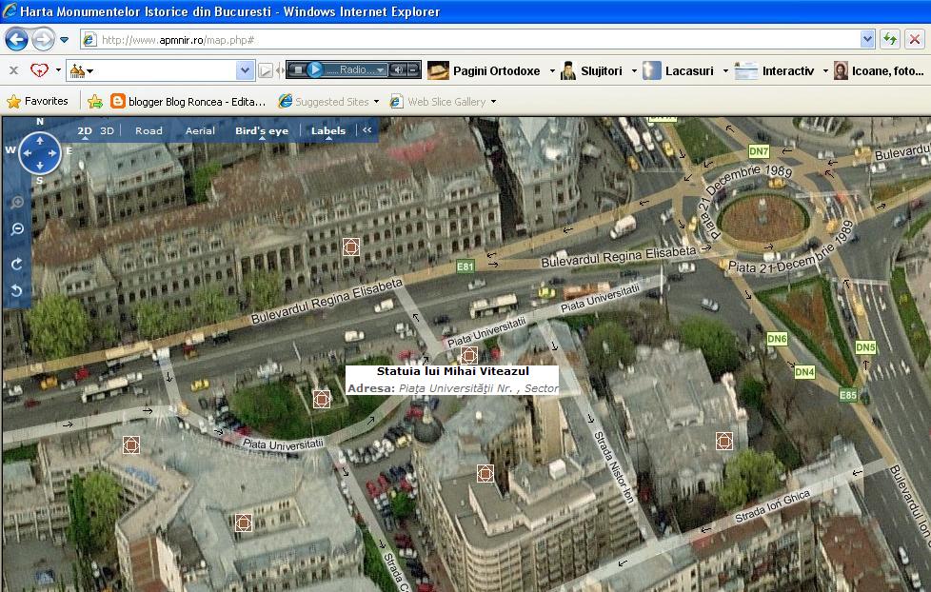Pan map west with compass left arrow
The width and height of the screenshot is (931, 592).
pos(28,153)
